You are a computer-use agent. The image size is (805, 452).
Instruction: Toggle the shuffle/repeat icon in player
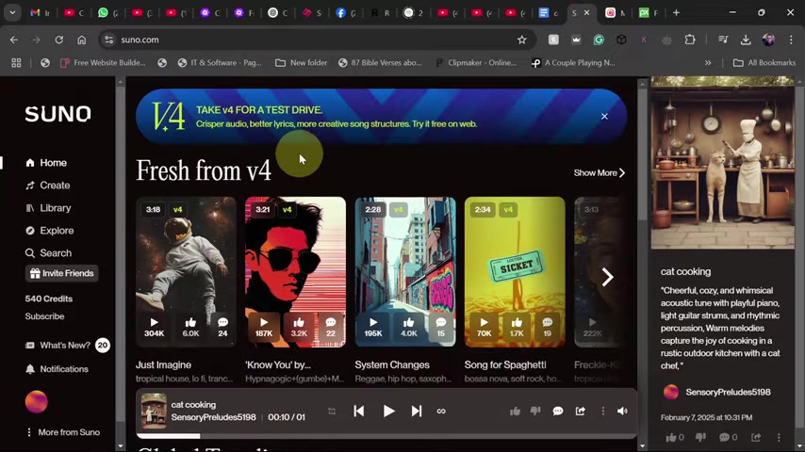pos(332,411)
